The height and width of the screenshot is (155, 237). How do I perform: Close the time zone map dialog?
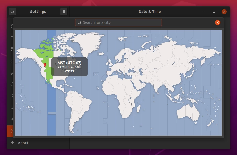pyautogui.click(x=217, y=22)
